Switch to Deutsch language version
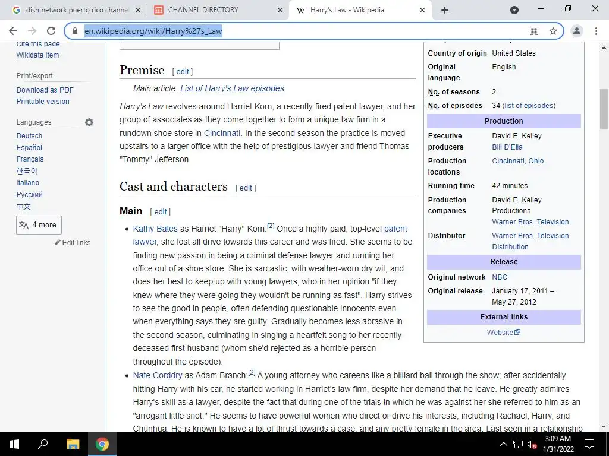This screenshot has width=609, height=456. pos(29,136)
